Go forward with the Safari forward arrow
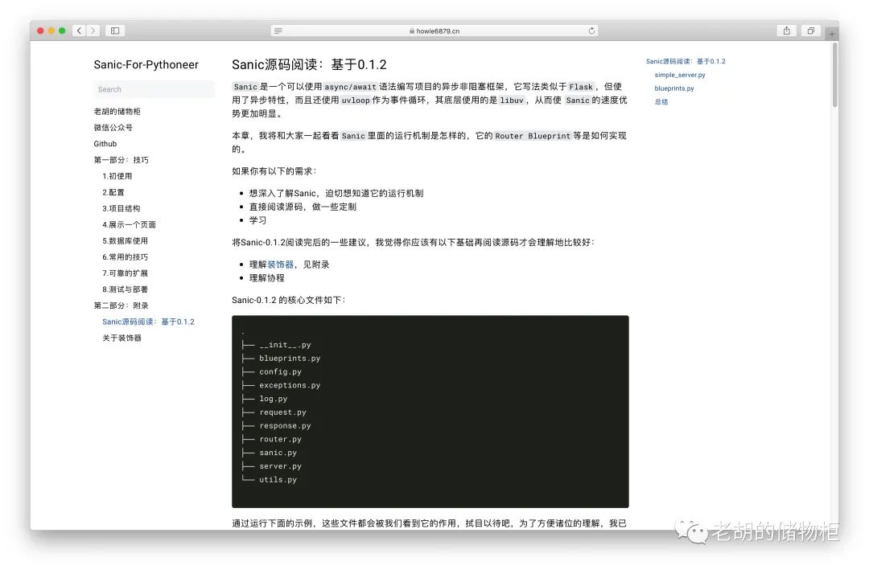This screenshot has width=869, height=570. 93,31
